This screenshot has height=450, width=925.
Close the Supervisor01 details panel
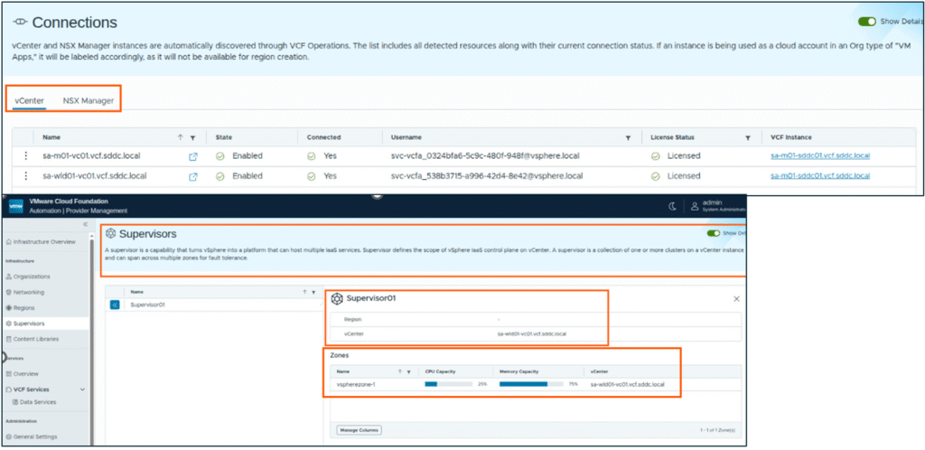[735, 298]
